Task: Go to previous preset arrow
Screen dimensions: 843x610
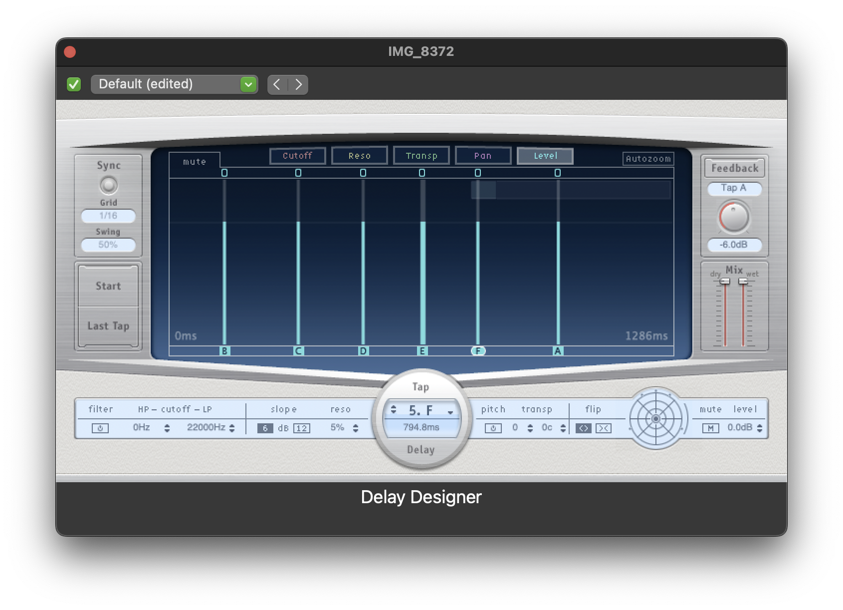Action: click(x=277, y=84)
